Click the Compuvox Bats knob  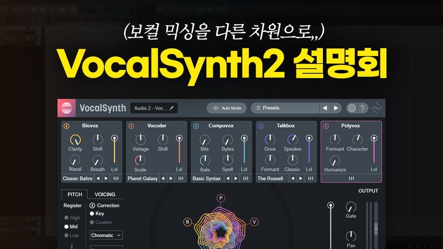[x=205, y=160]
